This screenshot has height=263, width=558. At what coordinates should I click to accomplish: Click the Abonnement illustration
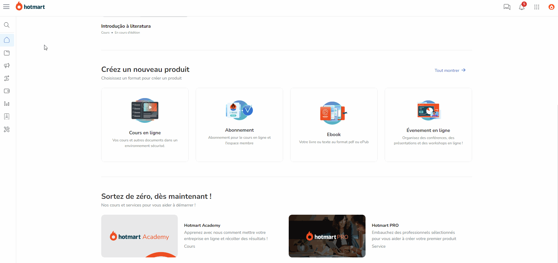pyautogui.click(x=239, y=110)
